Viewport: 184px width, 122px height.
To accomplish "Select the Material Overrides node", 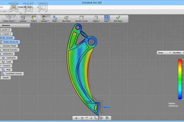I will (x=10, y=50).
